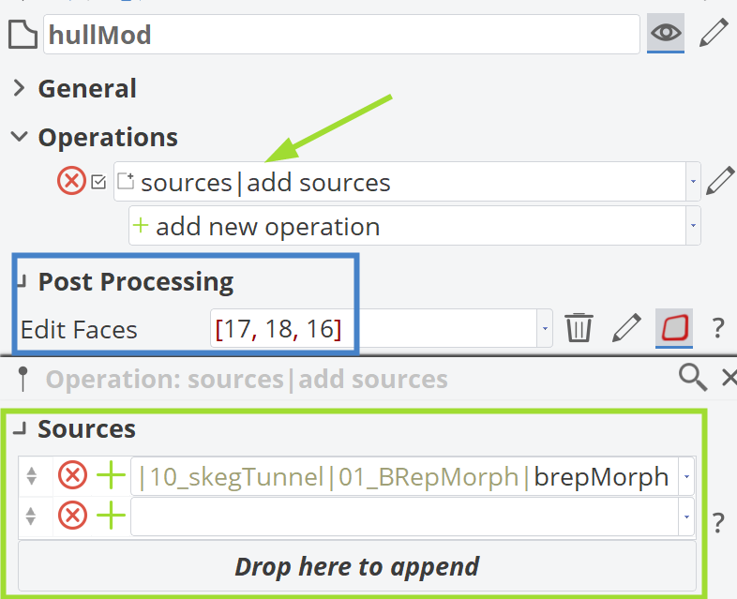Image resolution: width=737 pixels, height=599 pixels.
Task: Toggle visibility eye icon for hullMod
Action: point(666,33)
